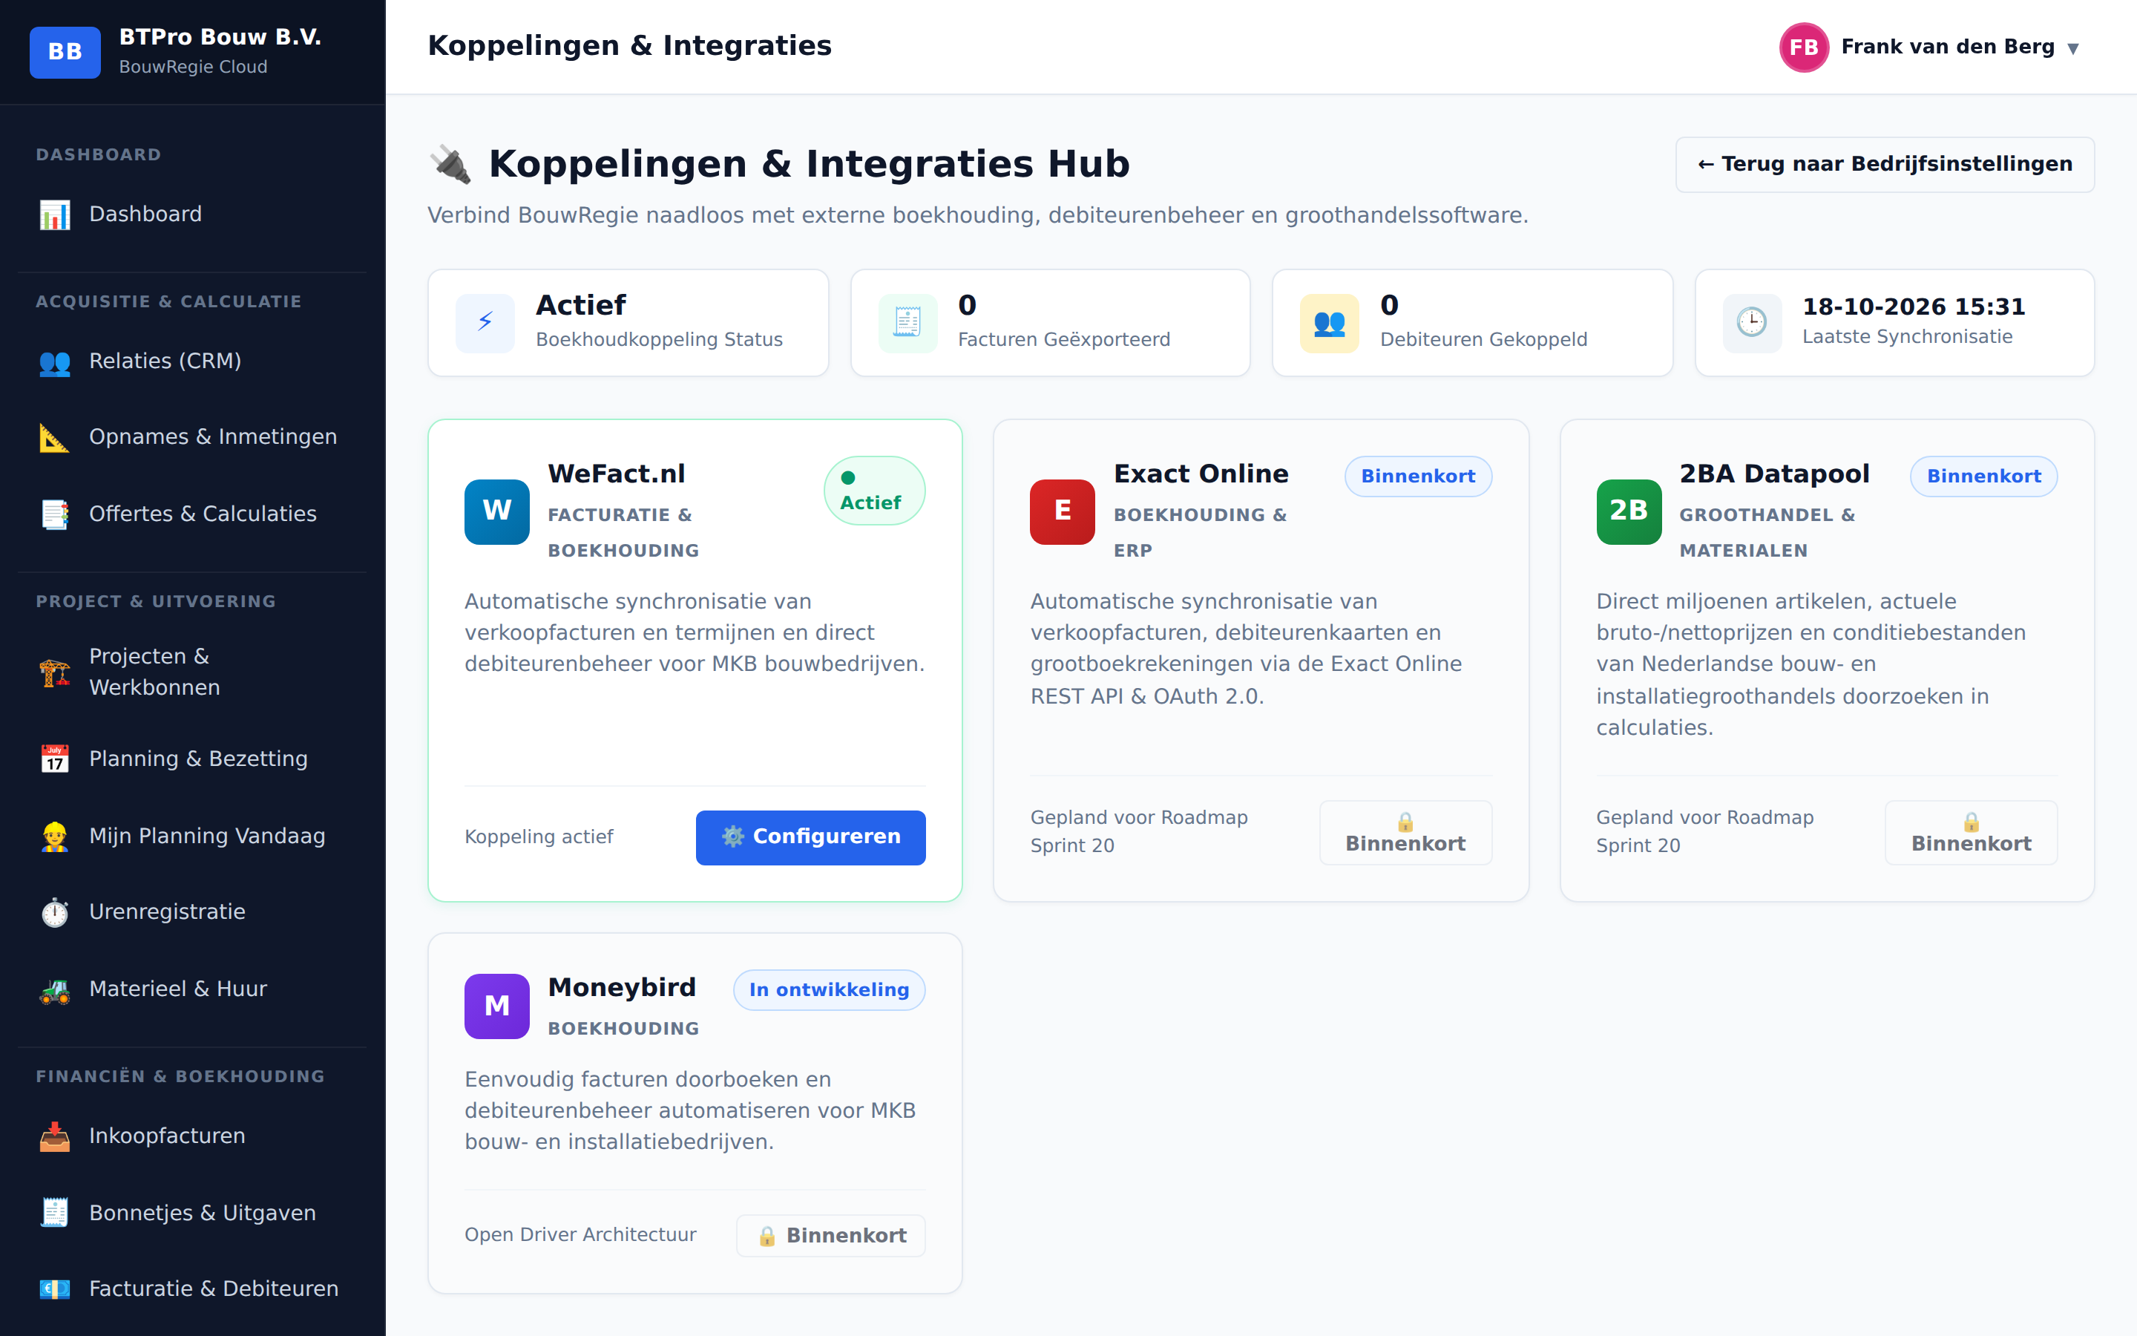Click the Boekhoudkoppeling Status lightning icon
Viewport: 2137px width, 1336px height.
click(485, 323)
